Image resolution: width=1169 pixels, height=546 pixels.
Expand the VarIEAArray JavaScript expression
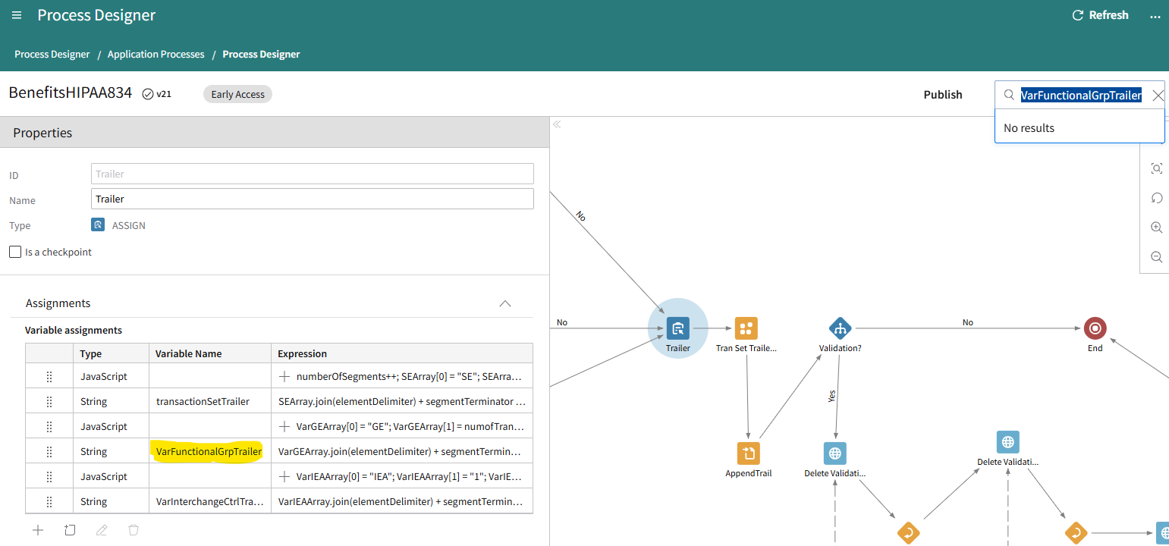coord(284,476)
